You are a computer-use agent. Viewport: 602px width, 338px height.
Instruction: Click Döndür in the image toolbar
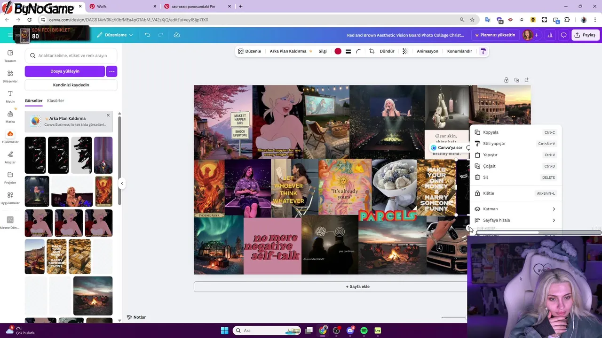tap(387, 51)
